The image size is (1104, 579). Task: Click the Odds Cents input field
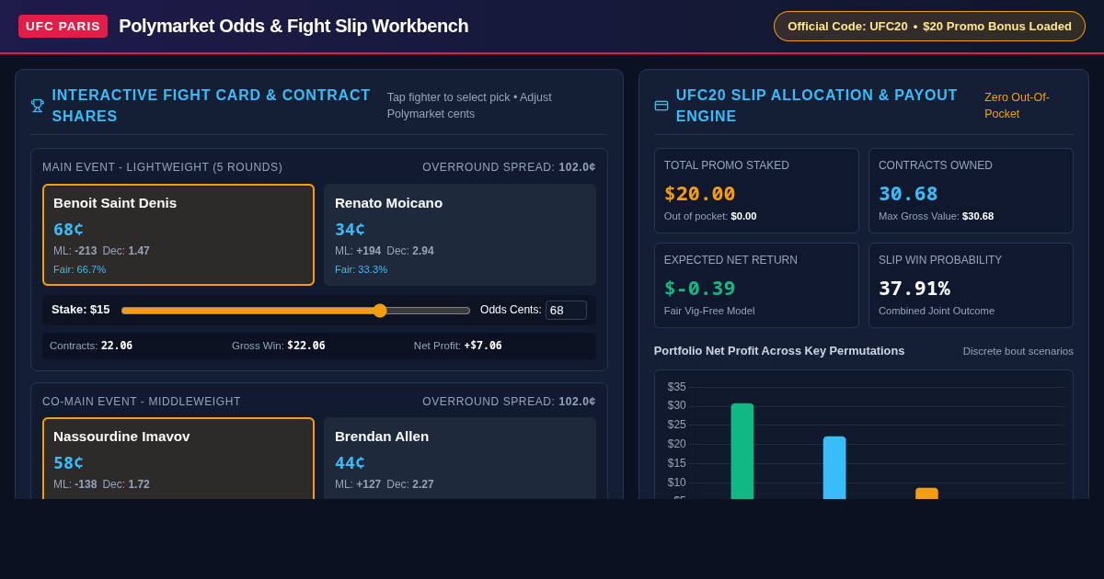point(566,310)
